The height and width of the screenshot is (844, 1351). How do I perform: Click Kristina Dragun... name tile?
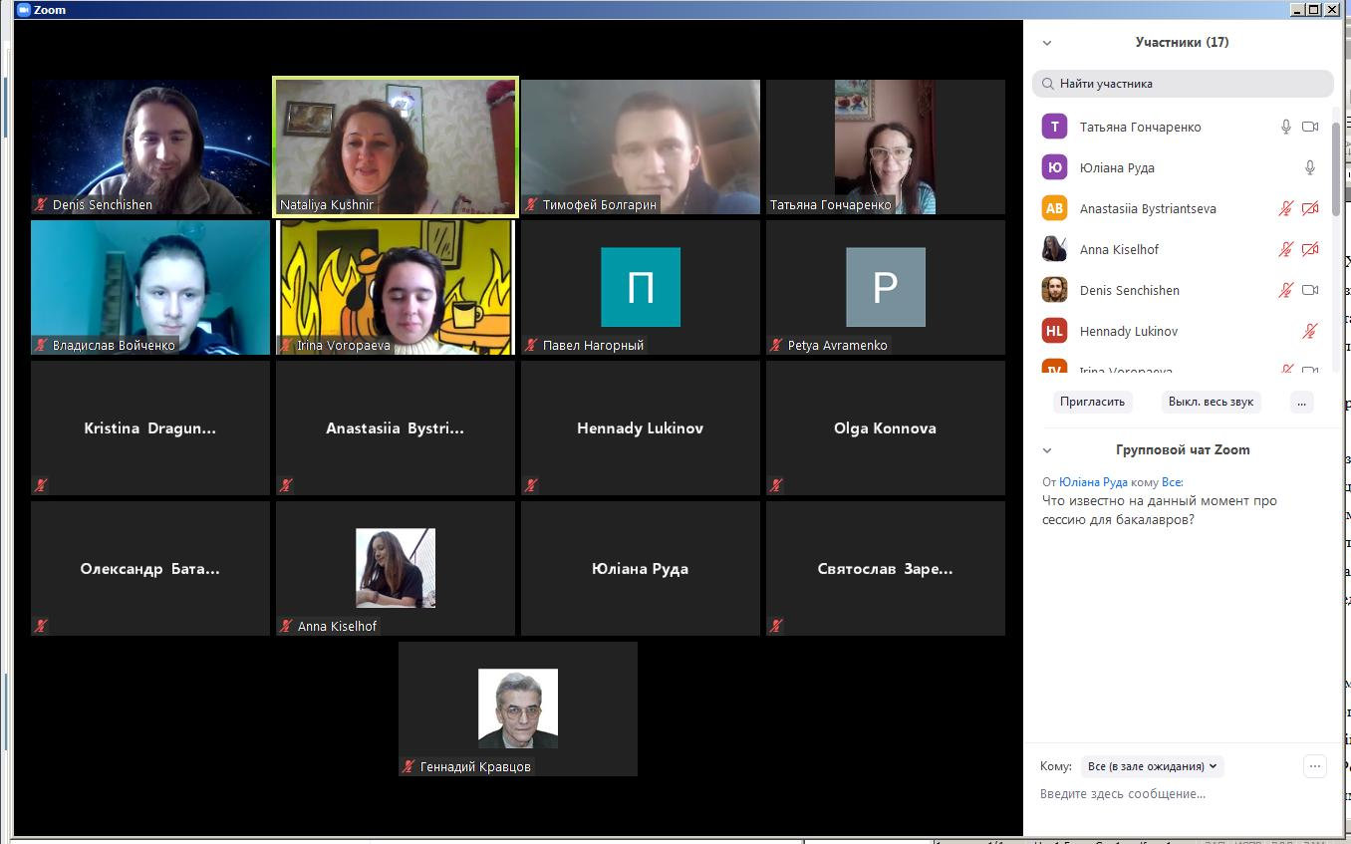click(x=150, y=428)
